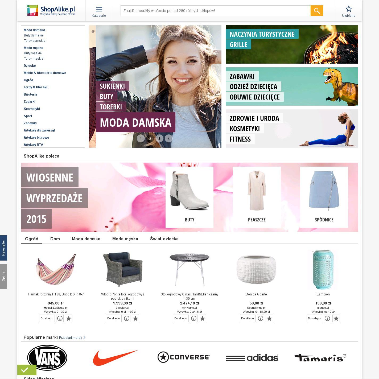379x379 pixels.
Task: Click SUKIENKI on the main banner
Action: tap(112, 86)
